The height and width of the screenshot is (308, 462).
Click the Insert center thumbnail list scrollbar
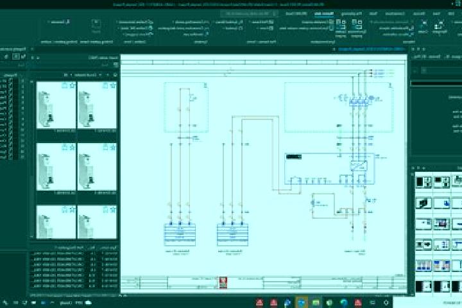[32, 159]
